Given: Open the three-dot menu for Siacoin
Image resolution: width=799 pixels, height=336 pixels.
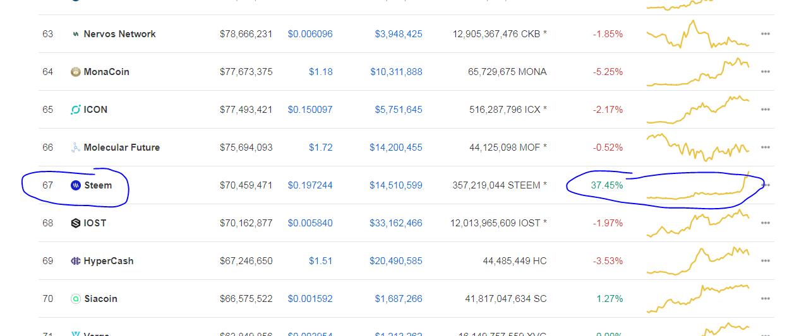Looking at the screenshot, I should click(x=766, y=299).
